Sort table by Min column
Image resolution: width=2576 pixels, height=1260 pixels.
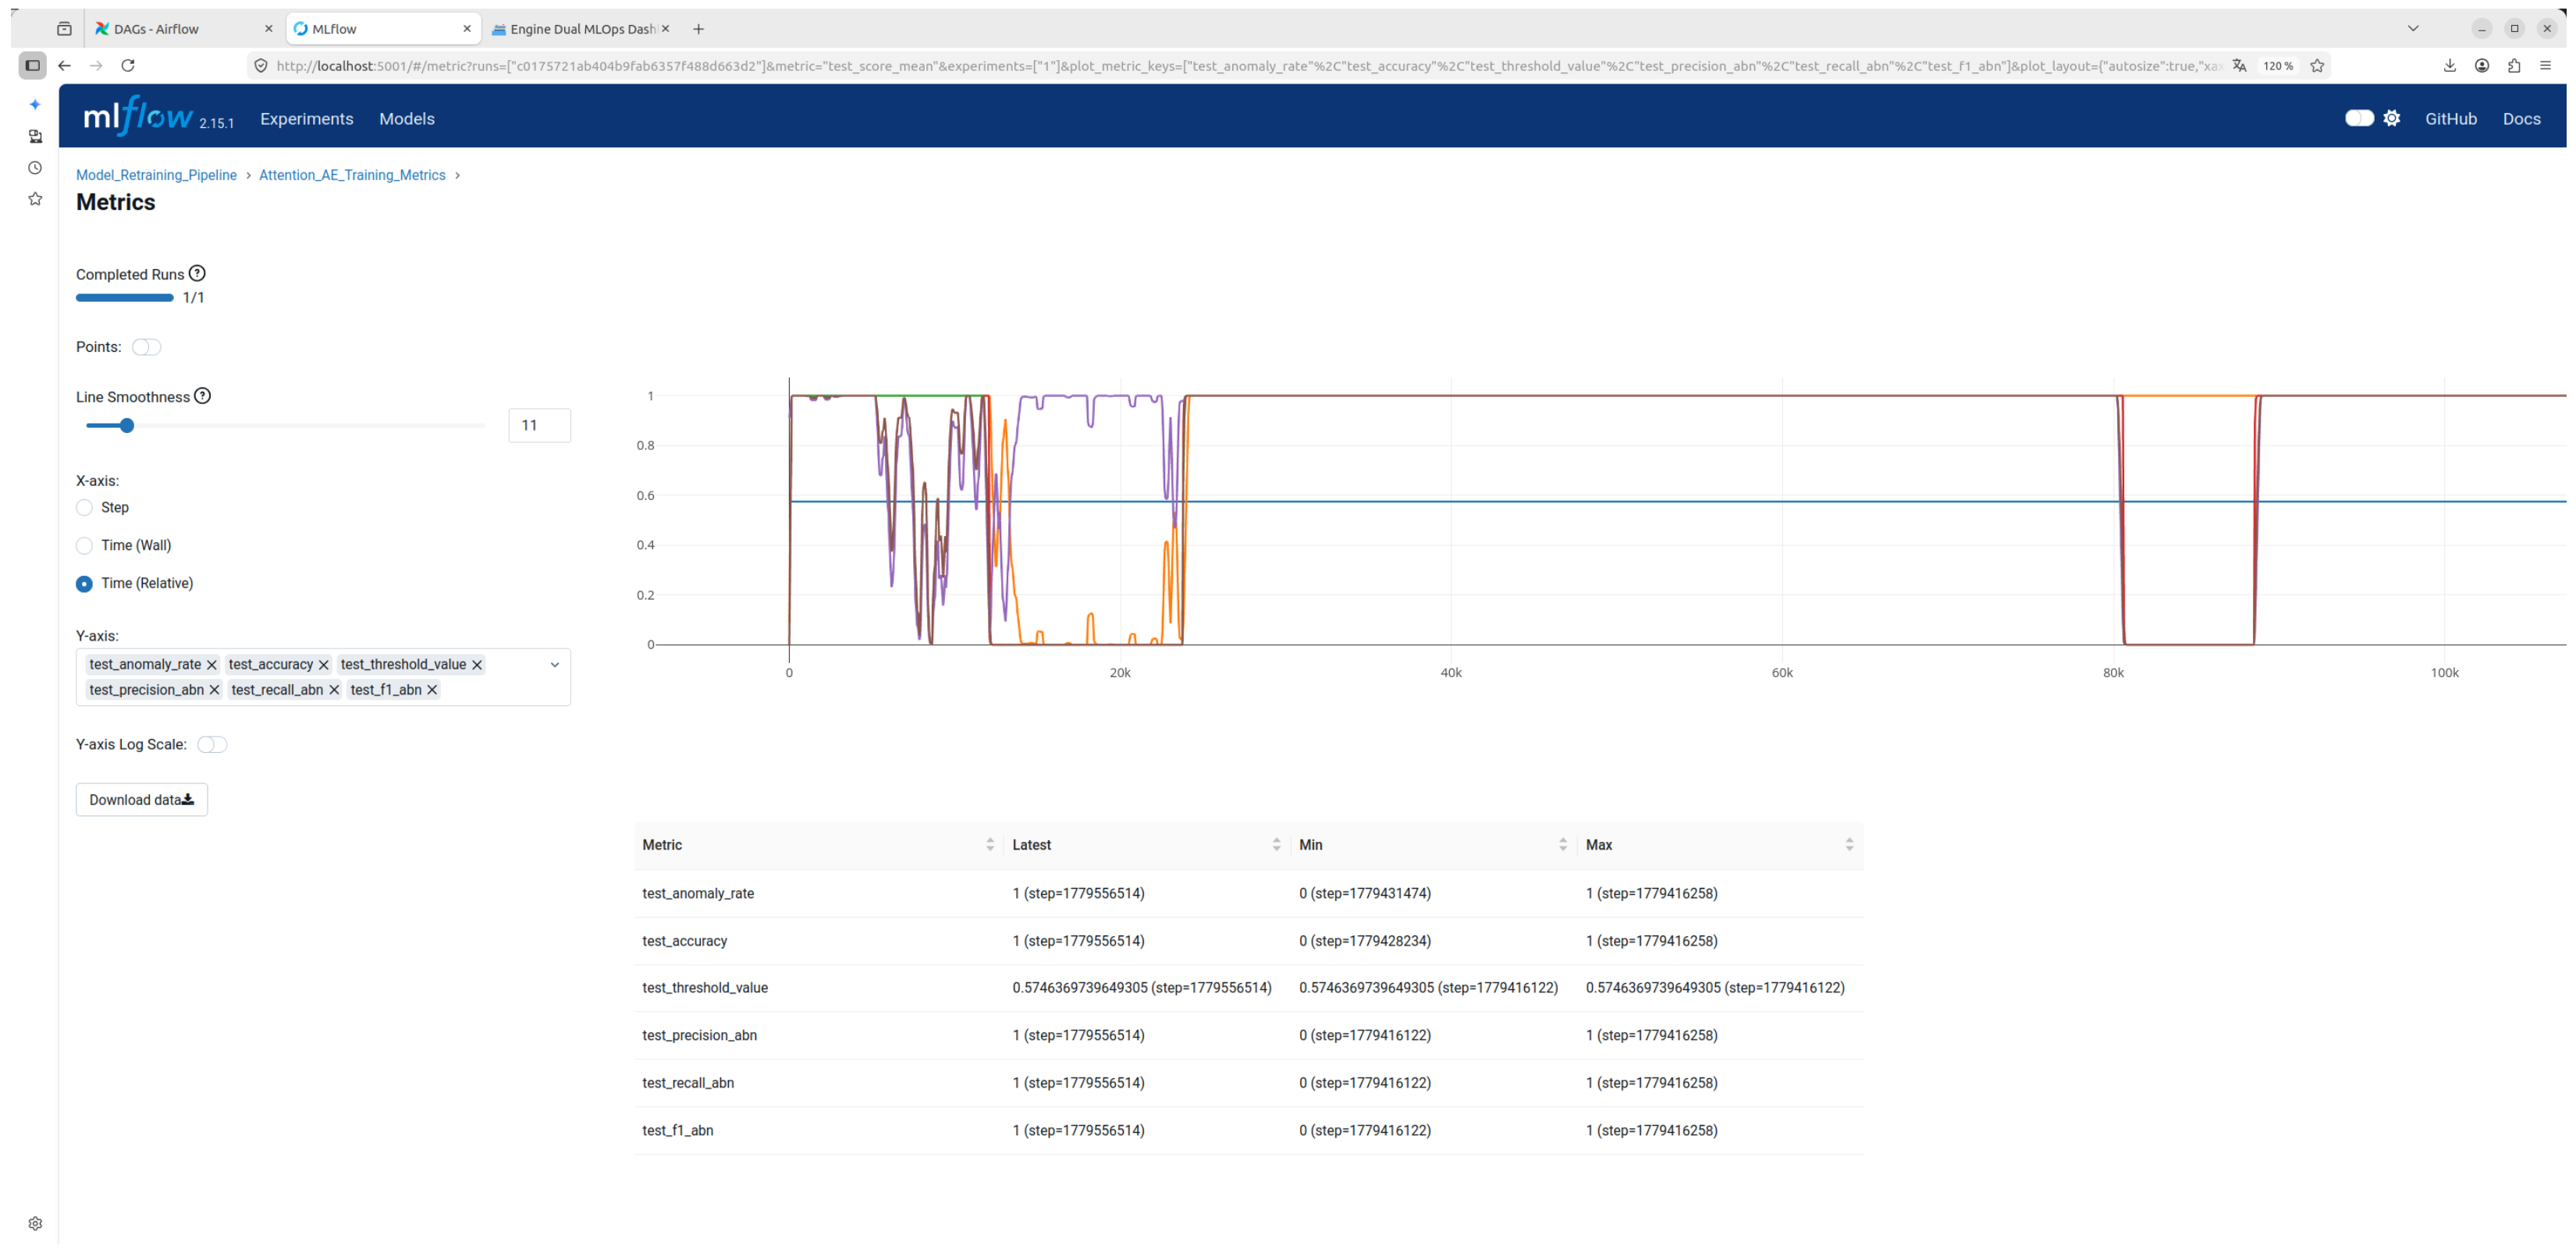1563,845
